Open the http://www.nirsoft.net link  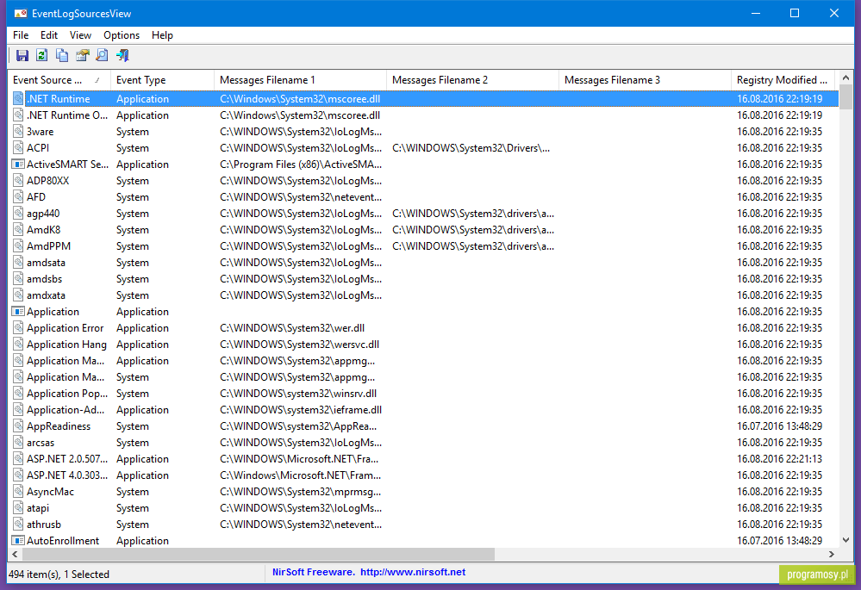point(413,572)
